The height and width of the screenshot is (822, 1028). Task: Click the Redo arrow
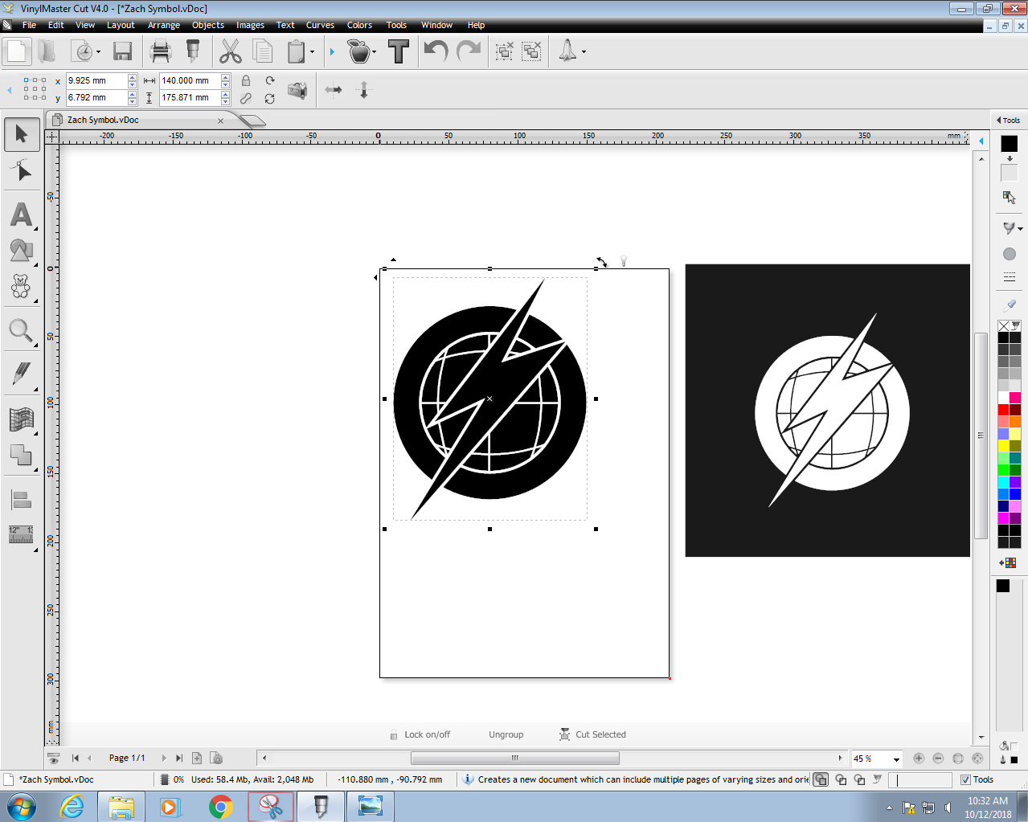[469, 52]
